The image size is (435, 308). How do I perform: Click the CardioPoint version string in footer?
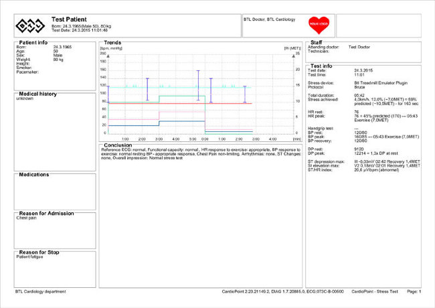point(282,292)
